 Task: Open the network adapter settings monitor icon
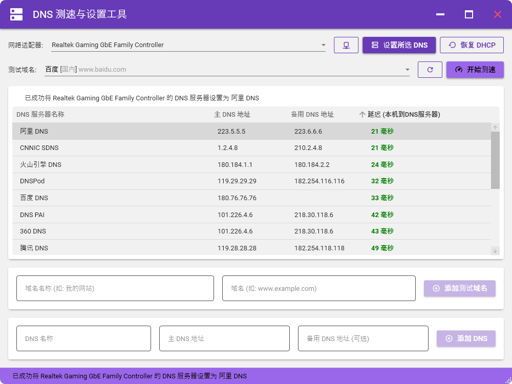pos(346,45)
